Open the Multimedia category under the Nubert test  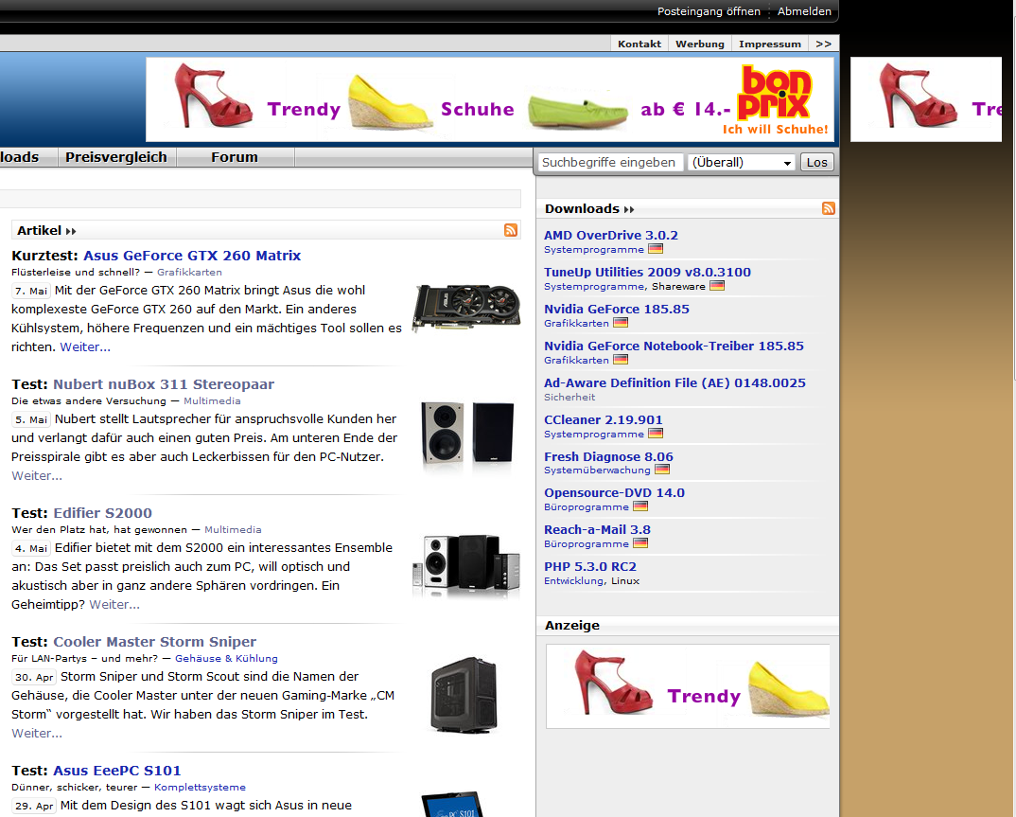tap(212, 400)
